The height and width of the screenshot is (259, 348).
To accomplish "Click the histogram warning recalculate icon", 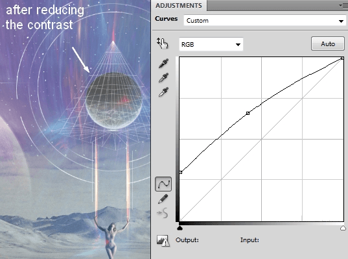I will click(x=163, y=241).
